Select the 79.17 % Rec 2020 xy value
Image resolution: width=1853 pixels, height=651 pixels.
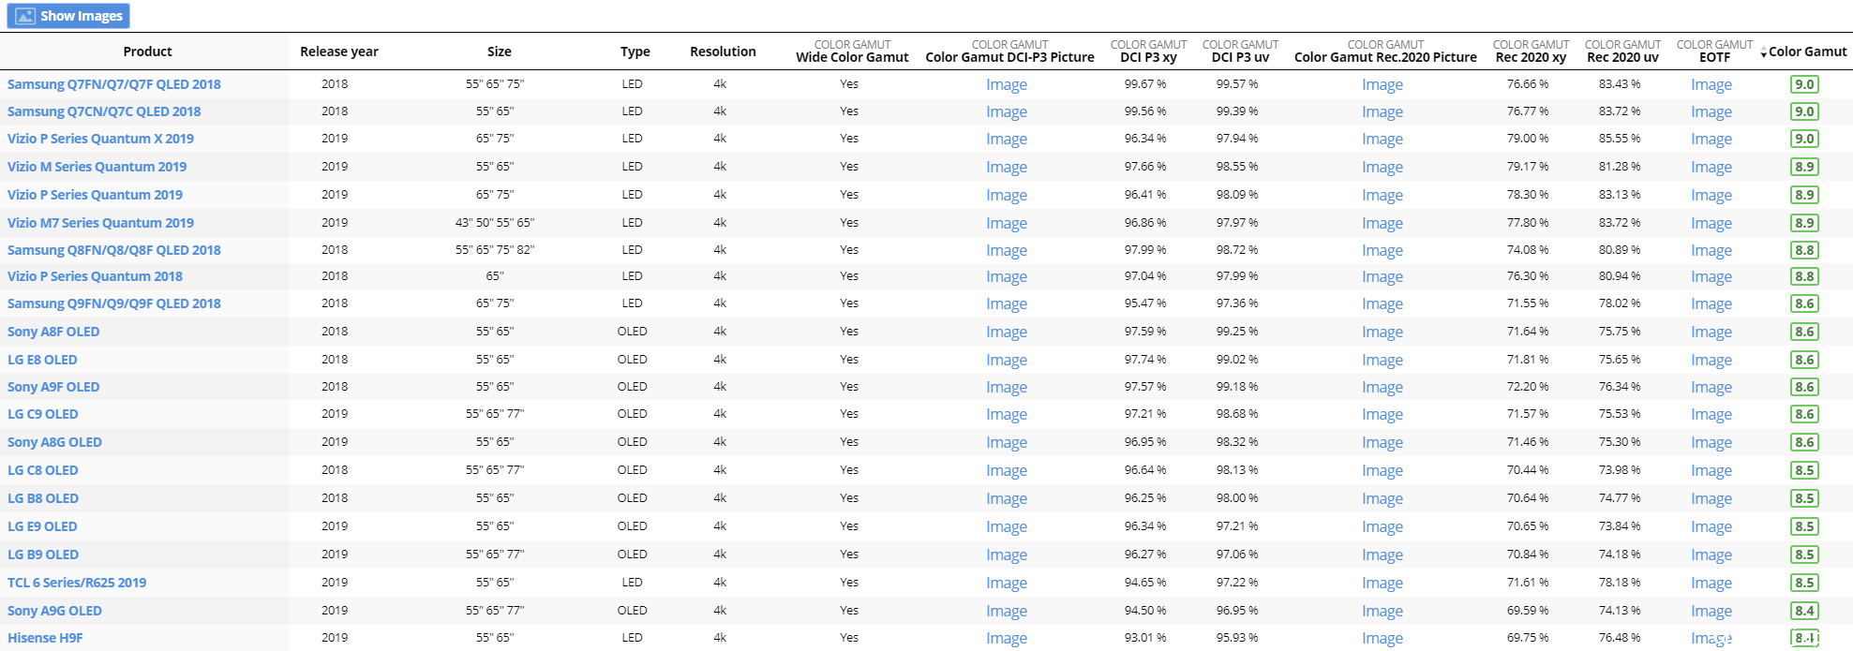[x=1528, y=167]
